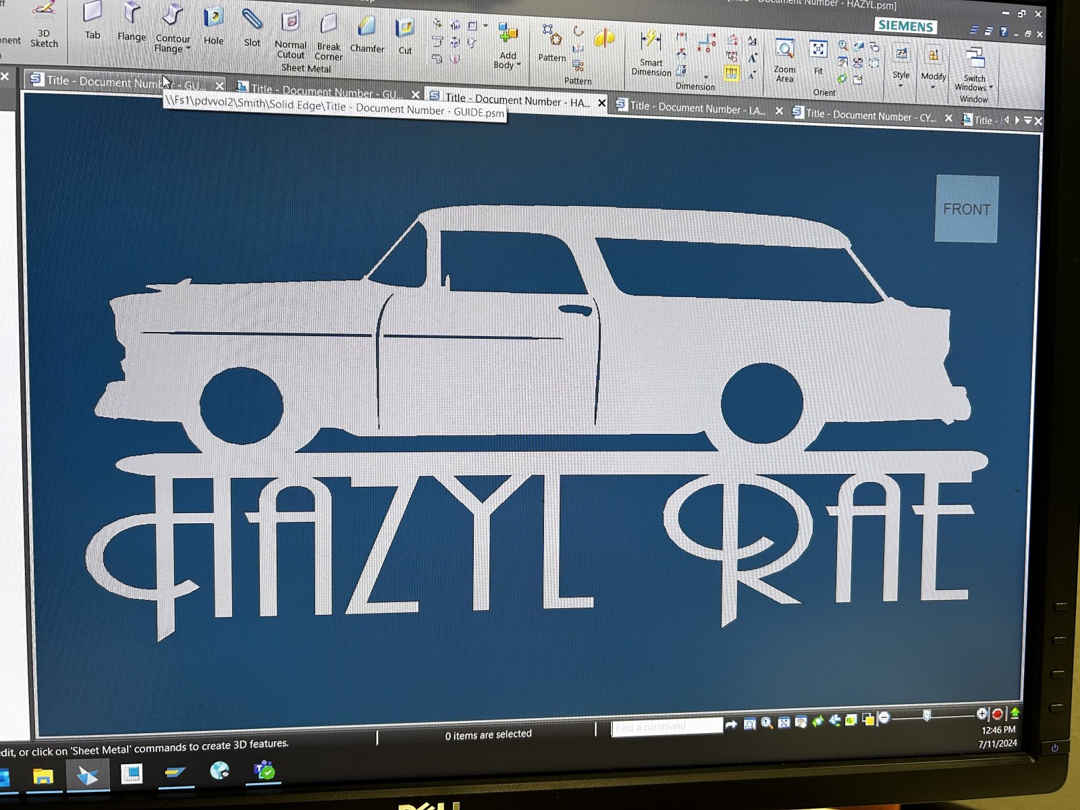This screenshot has height=810, width=1080.
Task: Select the Flange sheet metal tool
Action: pyautogui.click(x=132, y=22)
